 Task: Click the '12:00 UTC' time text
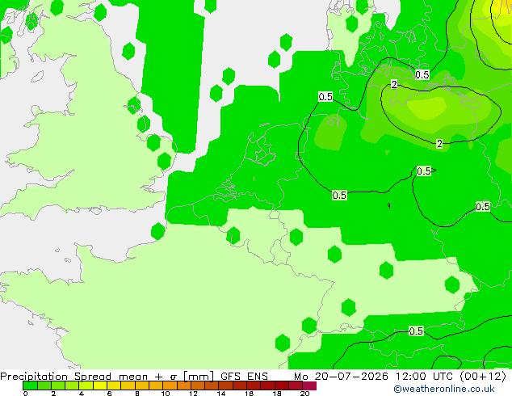pyautogui.click(x=424, y=377)
